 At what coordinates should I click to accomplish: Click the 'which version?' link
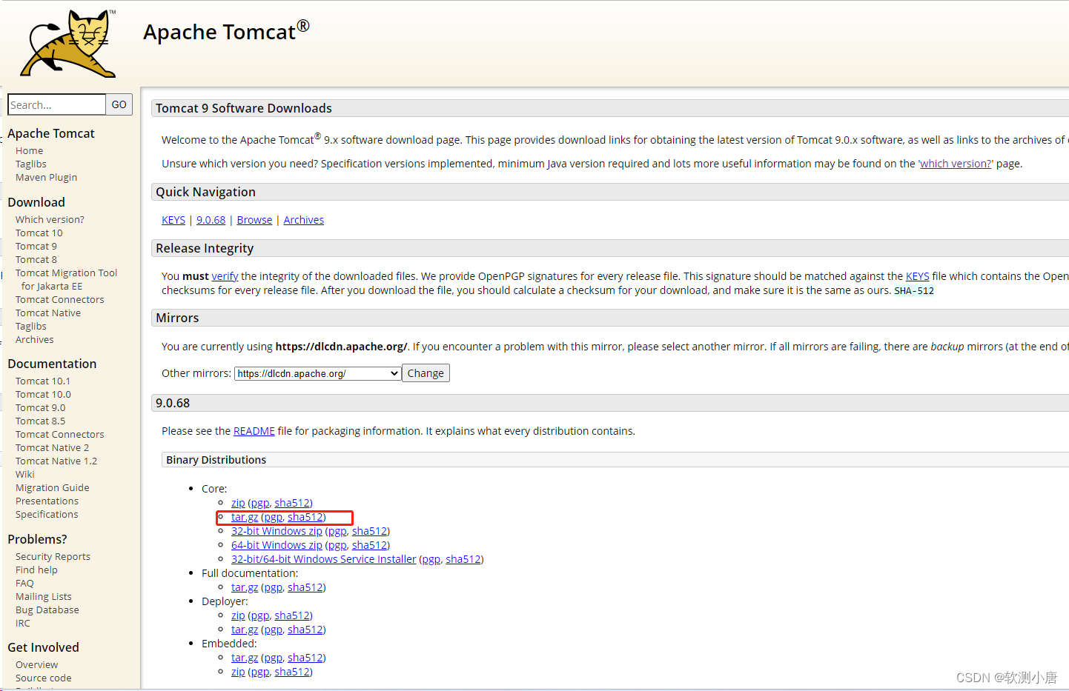pyautogui.click(x=955, y=163)
